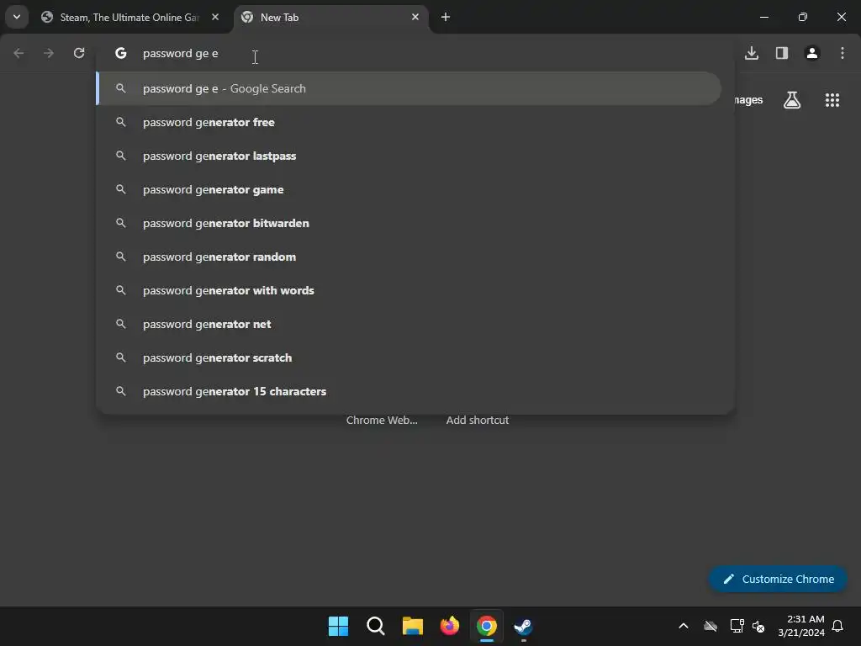Close the New Tab tab
861x646 pixels.
415,17
